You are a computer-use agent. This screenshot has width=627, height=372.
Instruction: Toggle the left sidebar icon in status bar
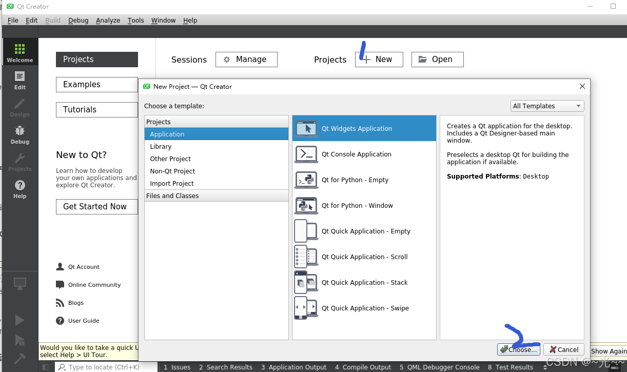pos(45,367)
